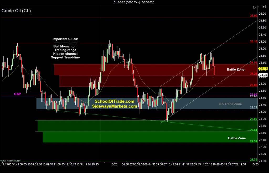This screenshot has width=269, height=173.
Task: Click the red 23.92 level label
Action: pyautogui.click(x=254, y=85)
